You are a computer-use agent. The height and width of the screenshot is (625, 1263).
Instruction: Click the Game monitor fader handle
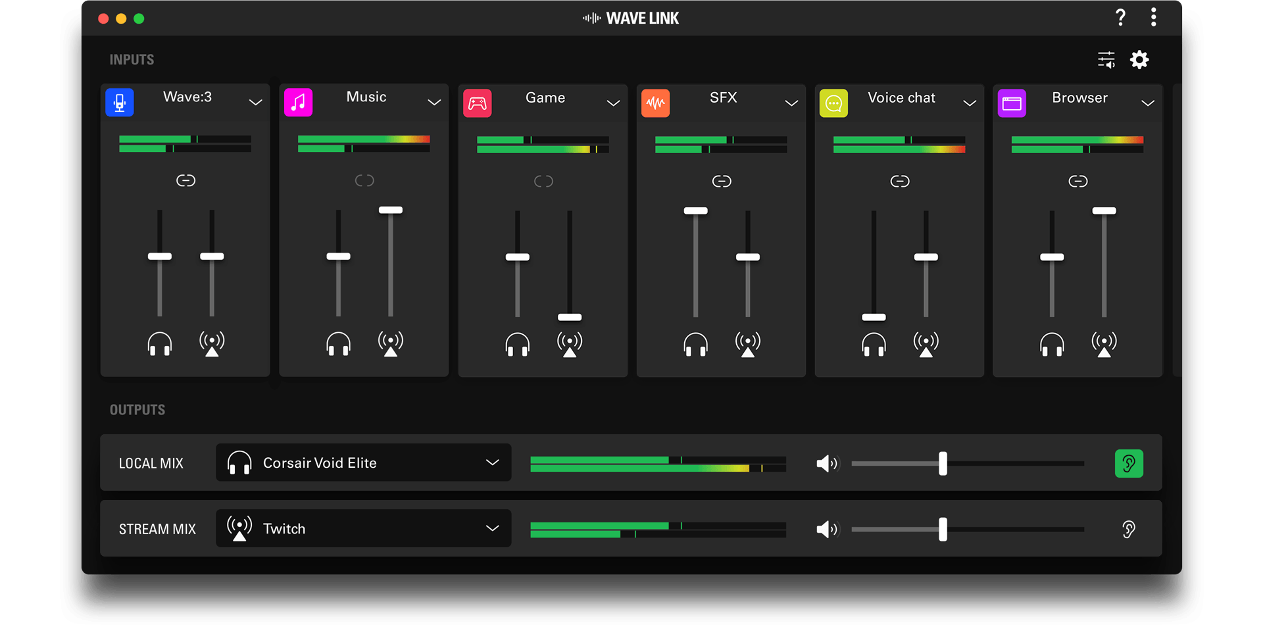[518, 257]
